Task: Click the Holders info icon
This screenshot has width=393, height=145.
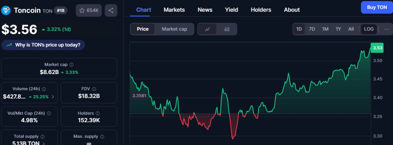Action: pyautogui.click(x=97, y=113)
